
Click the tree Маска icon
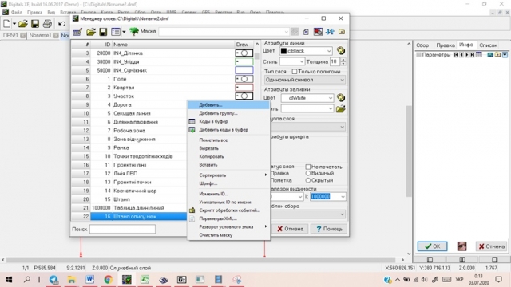134,31
